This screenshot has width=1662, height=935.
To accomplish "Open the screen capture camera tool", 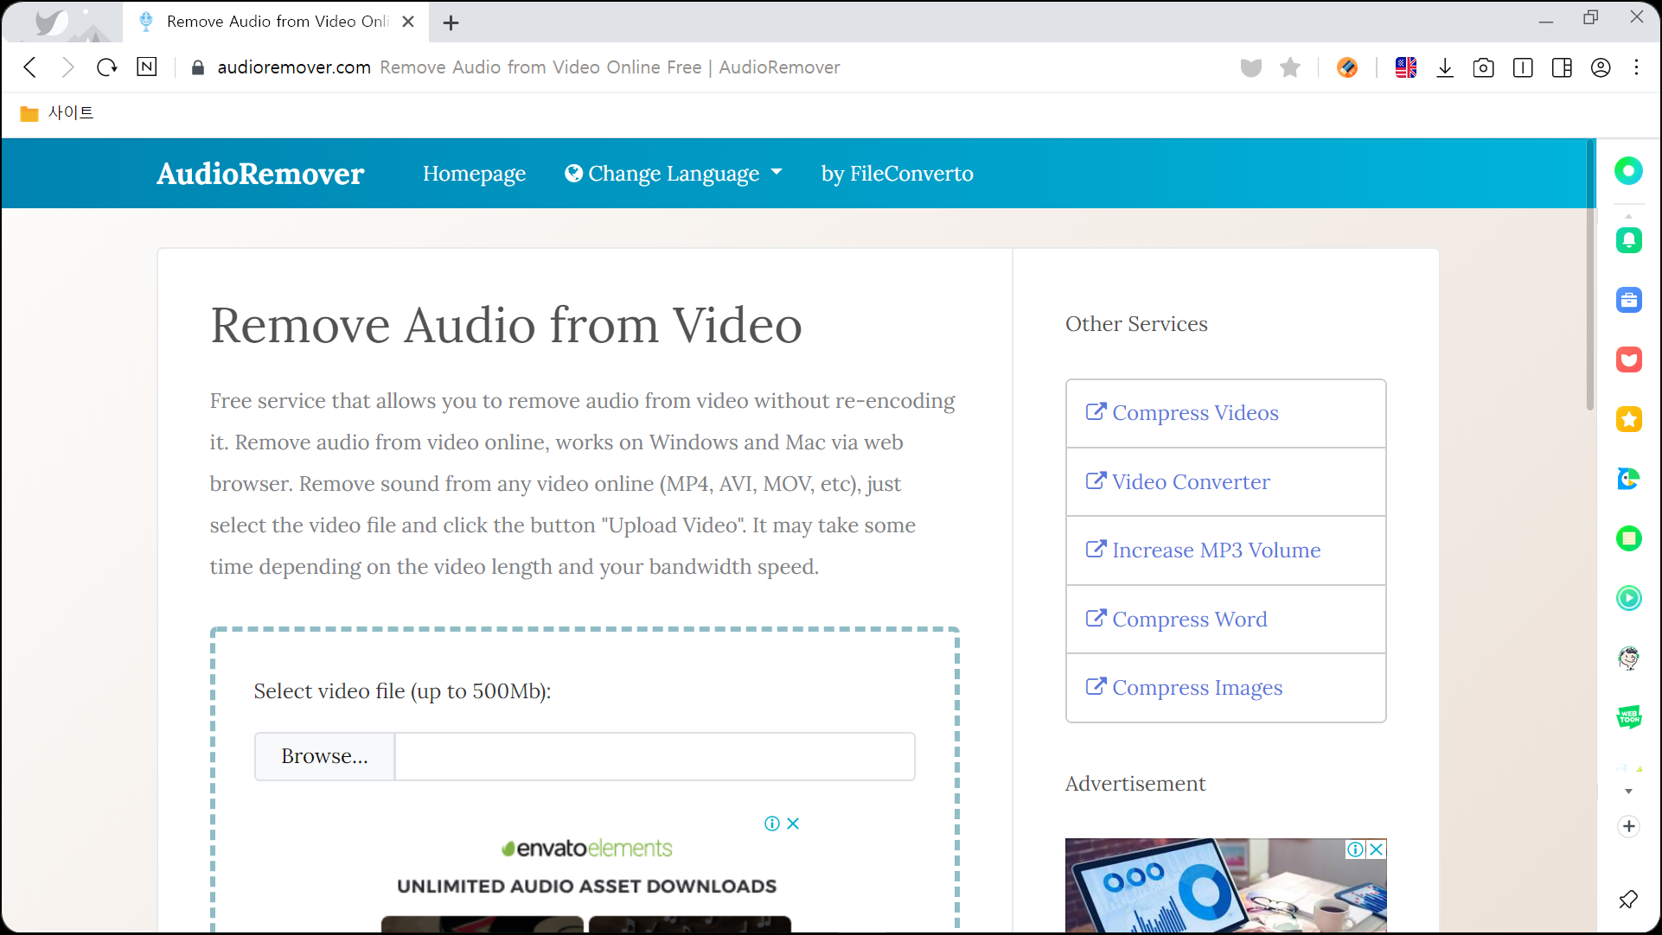I will tap(1484, 67).
